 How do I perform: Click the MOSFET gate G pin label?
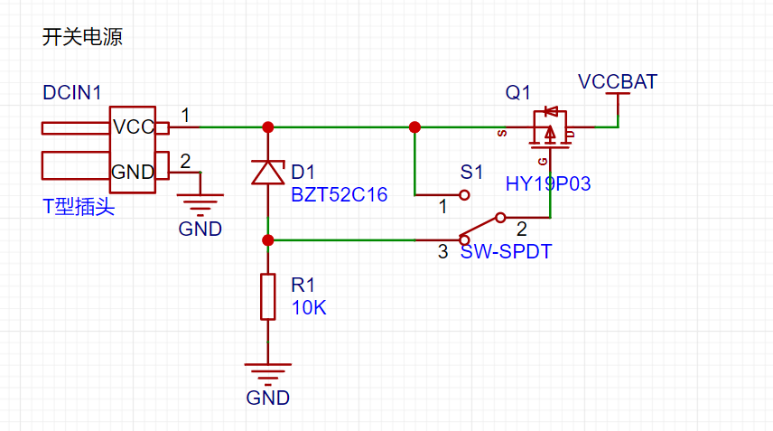(x=543, y=161)
